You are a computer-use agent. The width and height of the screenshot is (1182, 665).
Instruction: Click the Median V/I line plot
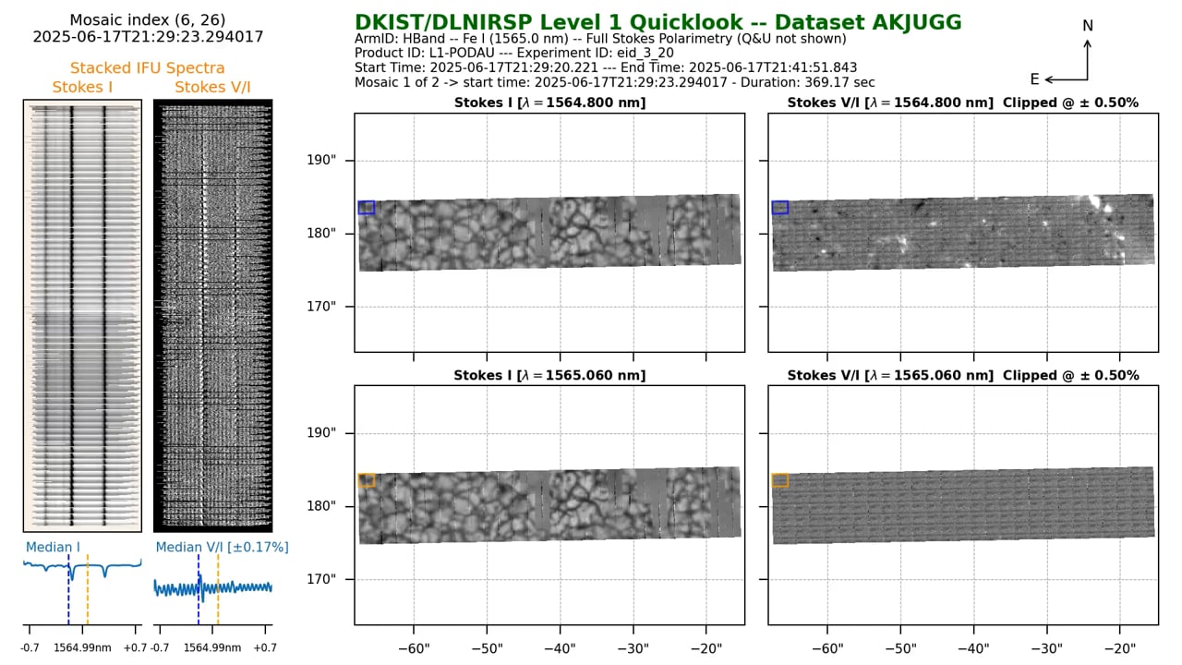tap(212, 588)
